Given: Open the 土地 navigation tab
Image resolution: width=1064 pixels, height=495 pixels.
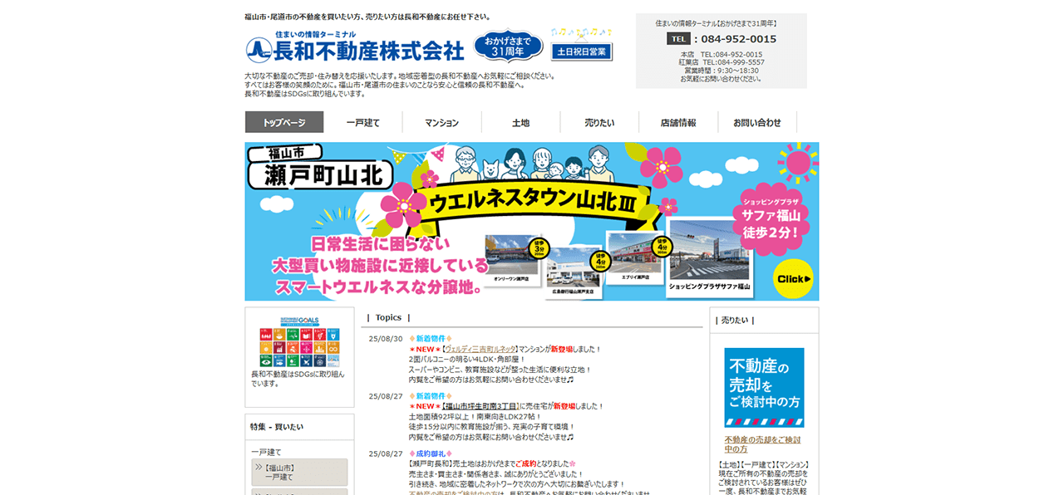Looking at the screenshot, I should (x=520, y=122).
